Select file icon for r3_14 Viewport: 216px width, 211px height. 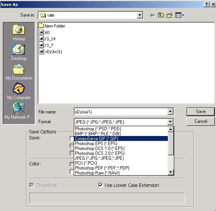tap(41, 39)
